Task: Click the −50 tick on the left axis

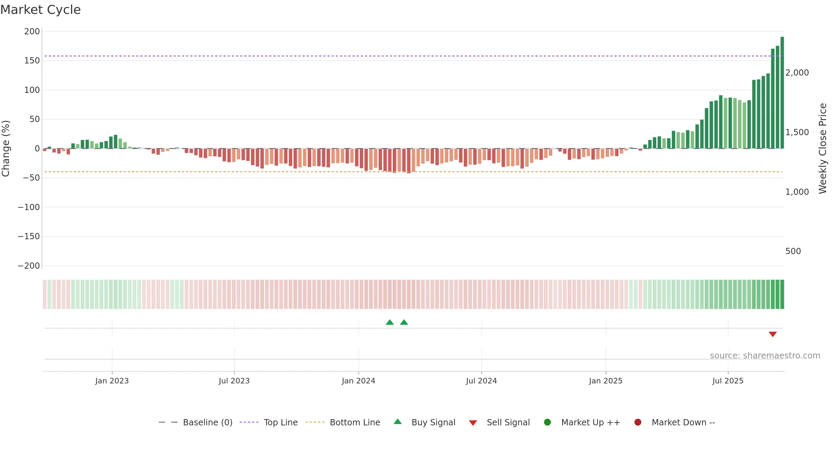Action: pos(31,178)
